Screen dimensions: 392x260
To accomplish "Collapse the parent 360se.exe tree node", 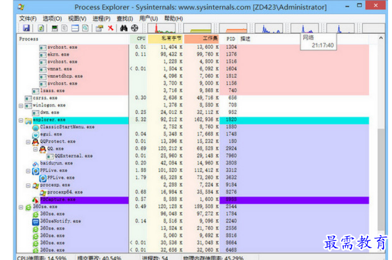I will point(21,207).
